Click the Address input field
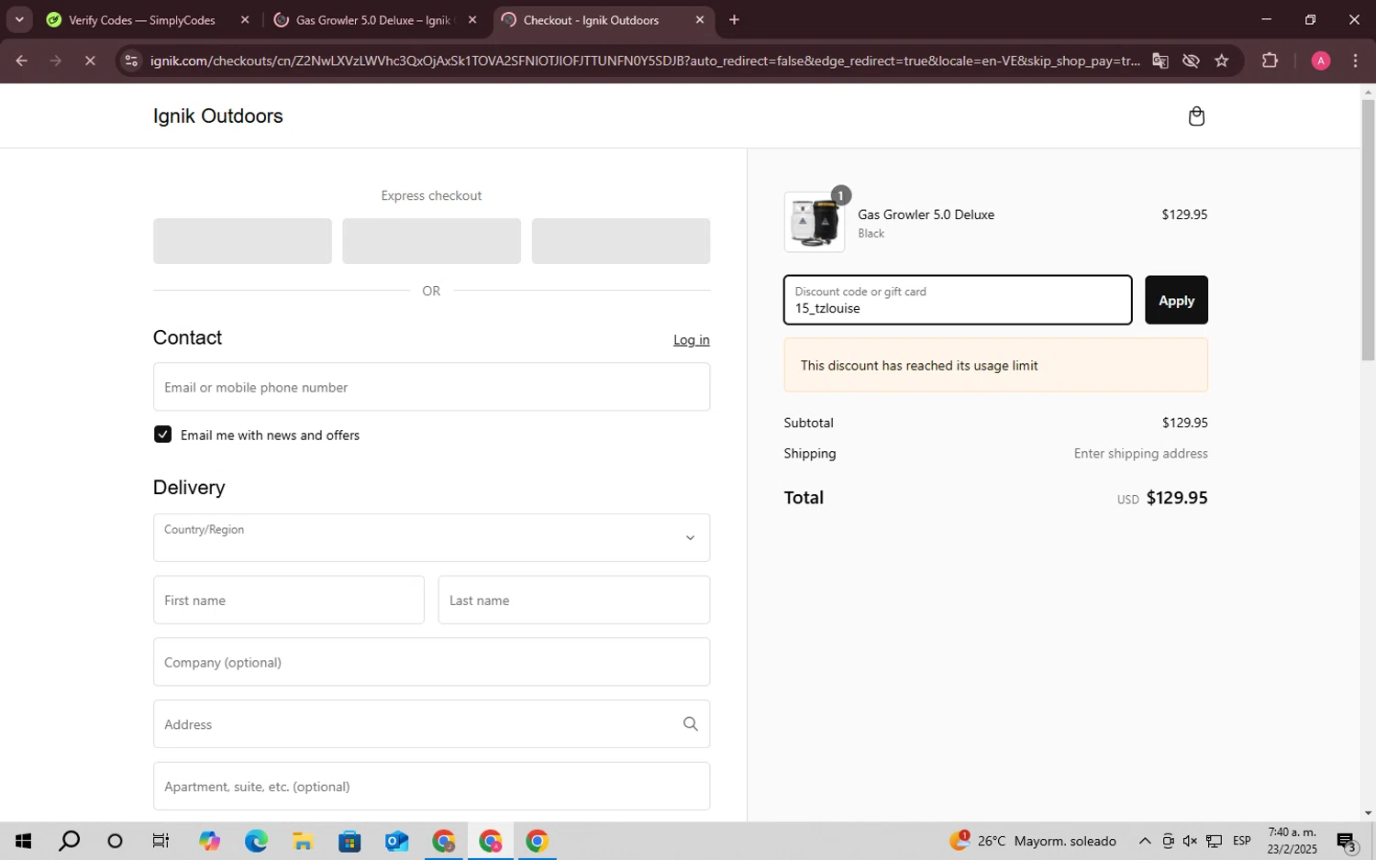This screenshot has width=1376, height=860. (431, 724)
